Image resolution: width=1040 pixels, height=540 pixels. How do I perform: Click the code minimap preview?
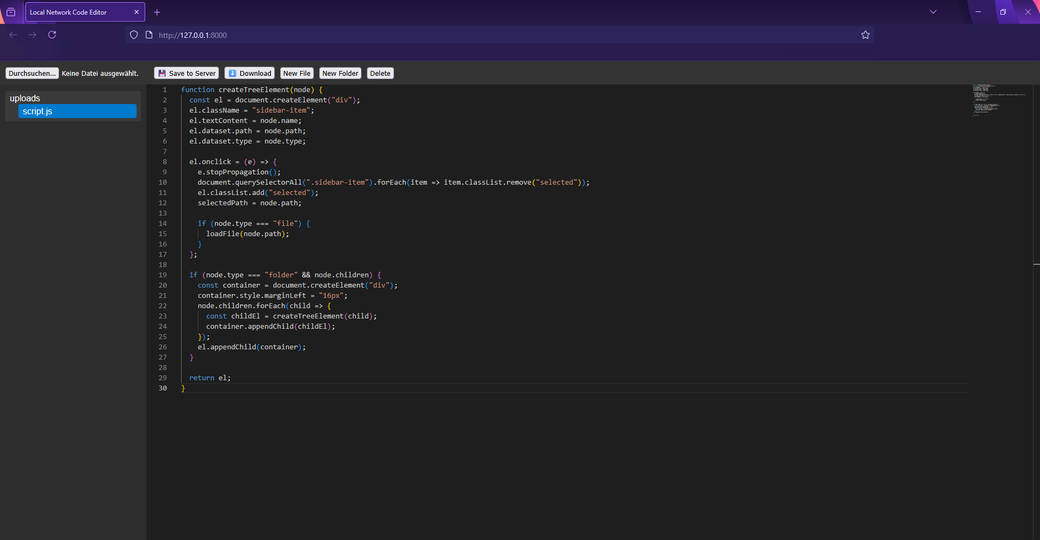(x=999, y=101)
